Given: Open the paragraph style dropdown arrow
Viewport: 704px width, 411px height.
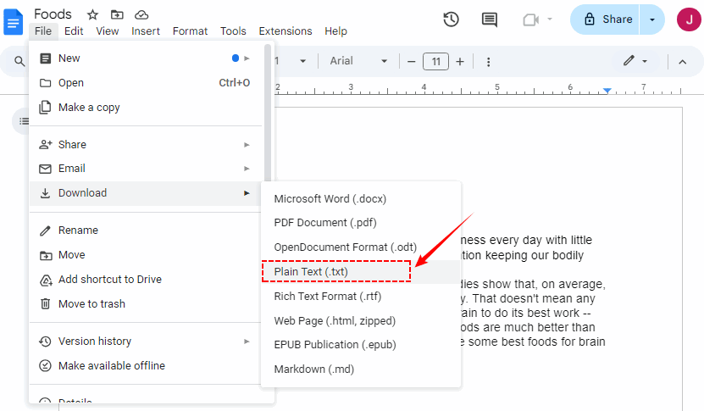Looking at the screenshot, I should click(303, 61).
